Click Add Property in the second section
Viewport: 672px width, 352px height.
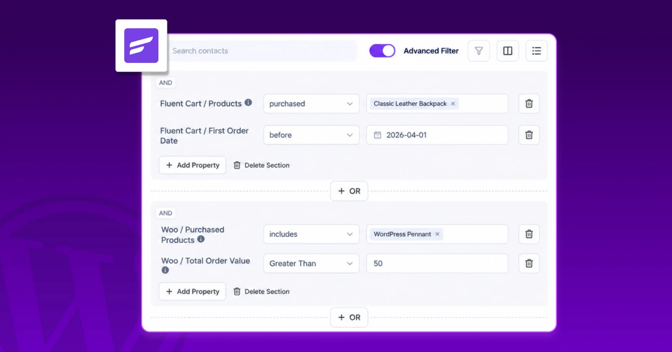pos(192,292)
